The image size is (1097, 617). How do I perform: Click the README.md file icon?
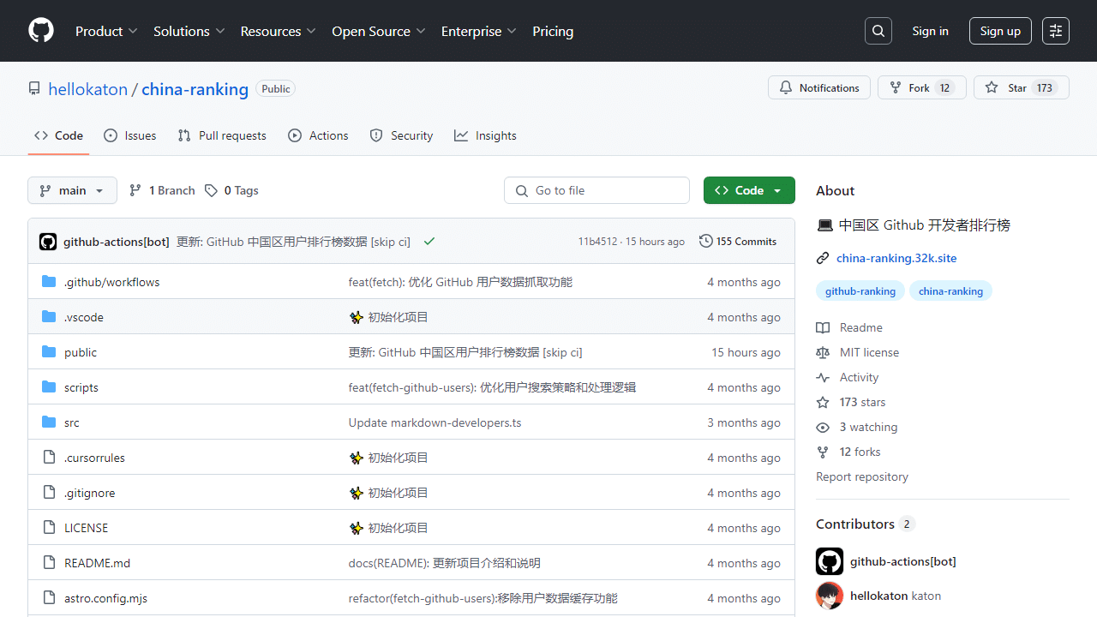click(49, 563)
